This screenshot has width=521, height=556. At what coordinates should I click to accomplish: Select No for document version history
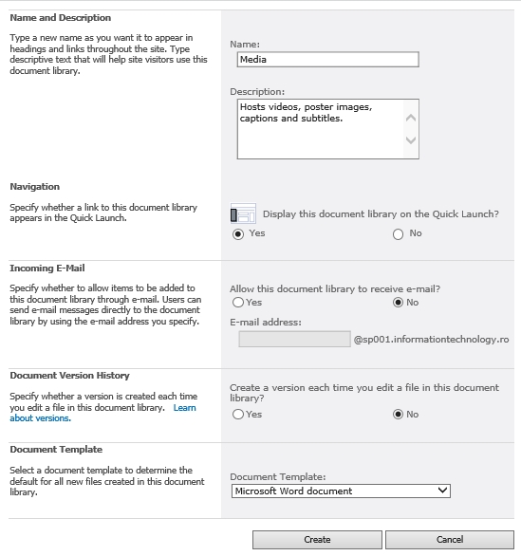(398, 415)
